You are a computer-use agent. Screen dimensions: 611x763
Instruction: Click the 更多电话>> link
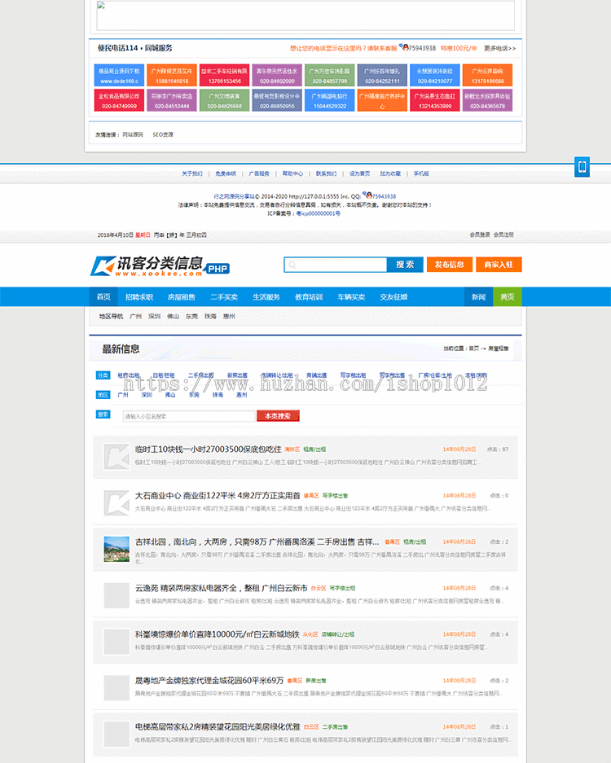tap(499, 48)
